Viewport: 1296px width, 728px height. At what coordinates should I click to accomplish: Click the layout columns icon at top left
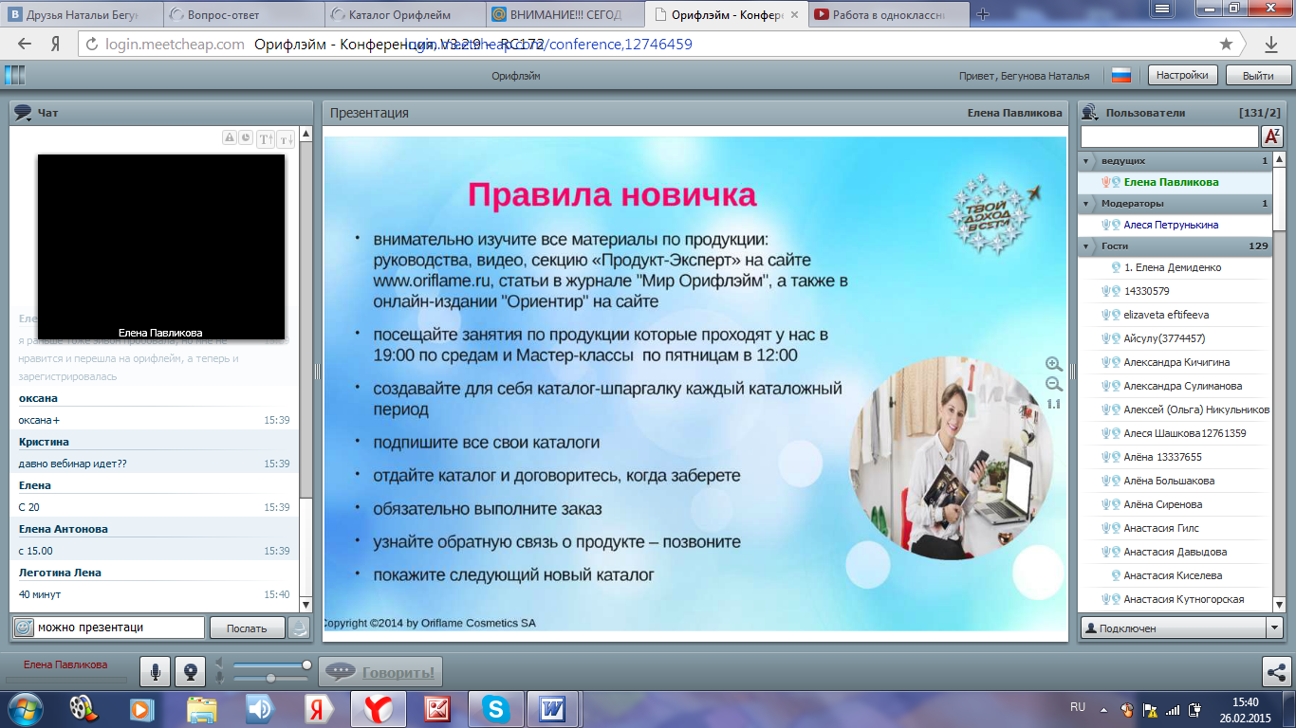pos(14,75)
